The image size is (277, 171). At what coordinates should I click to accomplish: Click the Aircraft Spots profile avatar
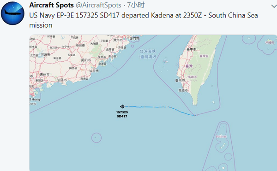(x=12, y=13)
